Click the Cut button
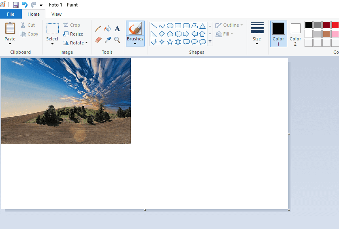This screenshot has height=229, width=339. (x=28, y=25)
